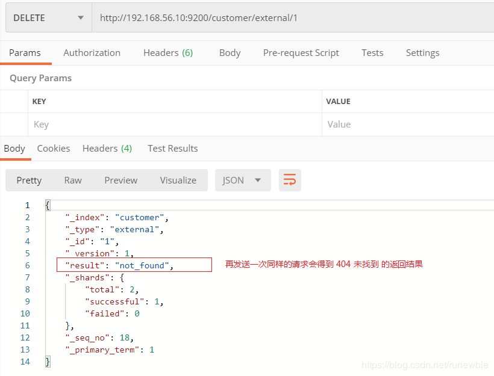Click the Value query param input
Screen dimensions: 494x376
408,125
